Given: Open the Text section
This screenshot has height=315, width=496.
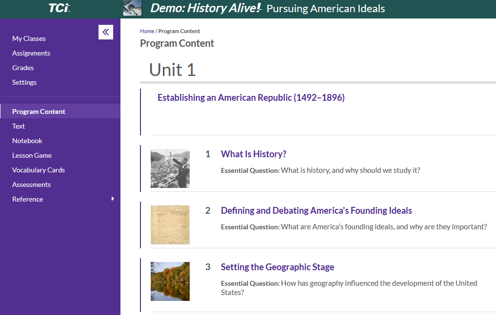Looking at the screenshot, I should point(19,126).
